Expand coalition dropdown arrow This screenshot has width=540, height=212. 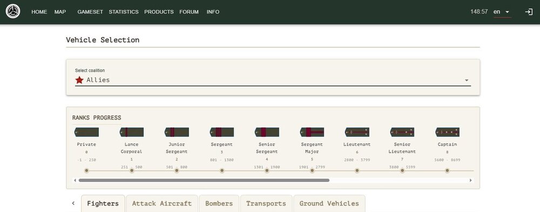tap(467, 80)
